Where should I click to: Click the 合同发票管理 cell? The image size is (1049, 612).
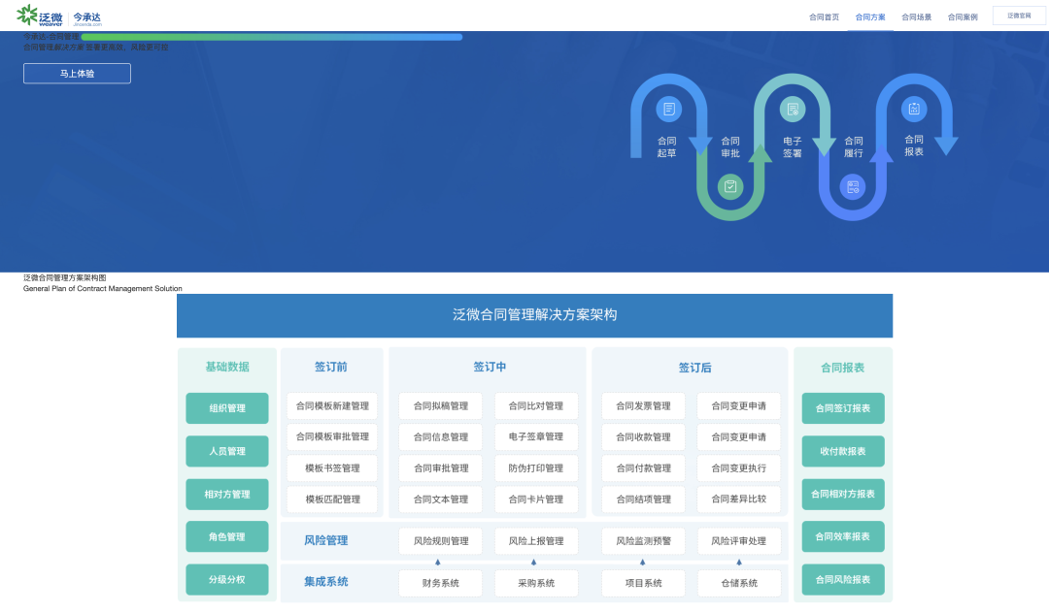[644, 405]
